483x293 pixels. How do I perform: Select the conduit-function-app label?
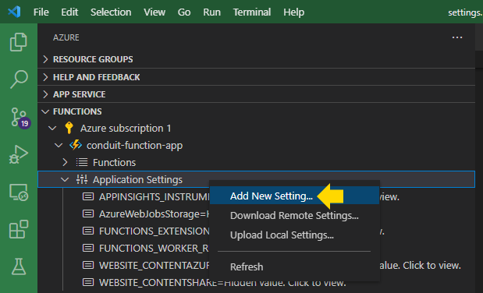(135, 145)
